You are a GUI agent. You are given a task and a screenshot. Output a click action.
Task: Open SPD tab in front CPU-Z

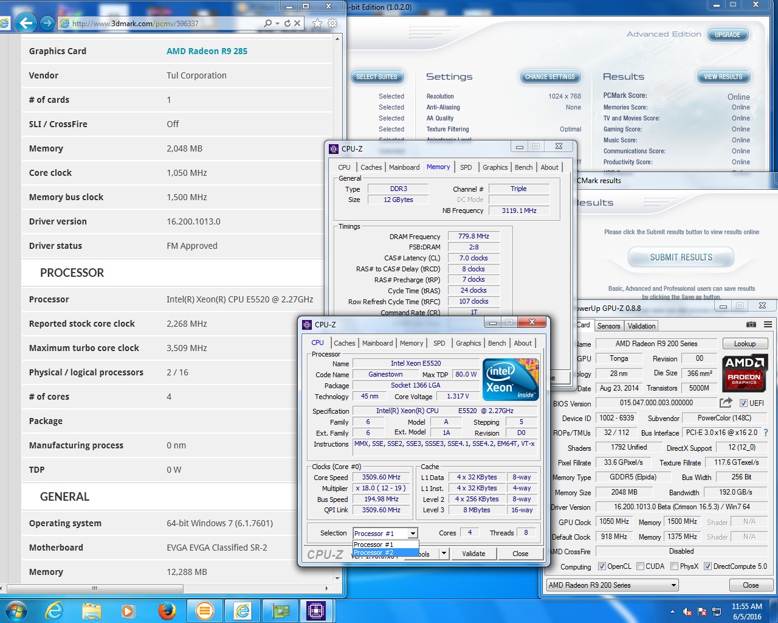(x=439, y=343)
